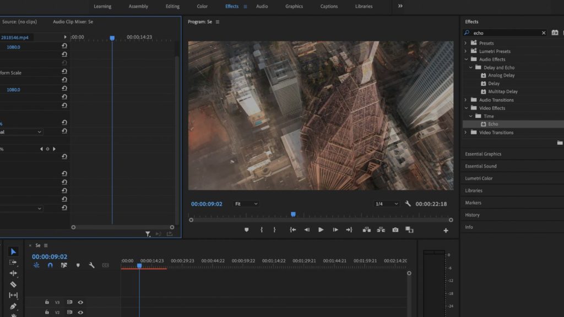Viewport: 564px width, 317px height.
Task: Choose the Track Select Forward tool
Action: [14, 263]
